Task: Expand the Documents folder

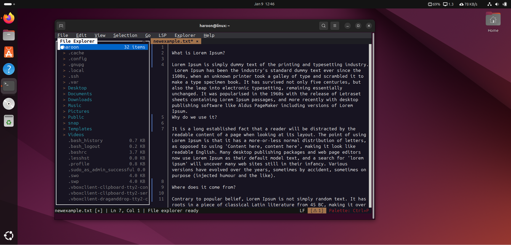Action: (80, 94)
